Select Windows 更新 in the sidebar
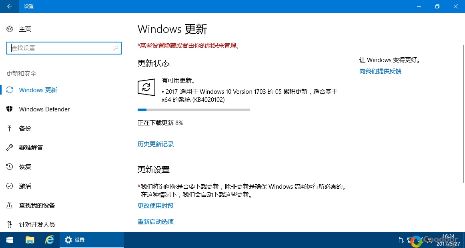This screenshot has width=465, height=248. (38, 90)
